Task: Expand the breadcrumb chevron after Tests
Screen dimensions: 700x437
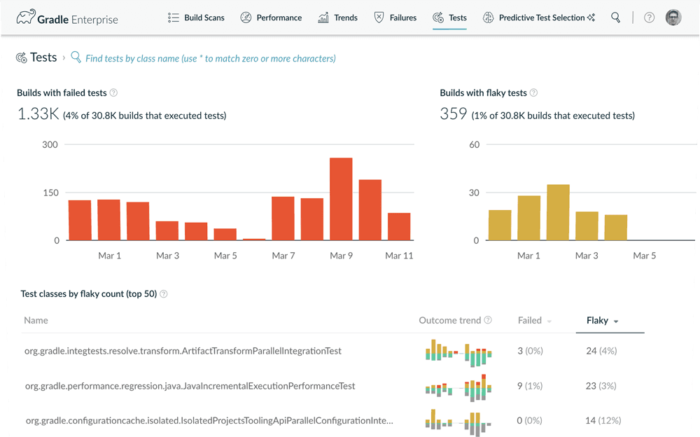Action: click(x=64, y=58)
